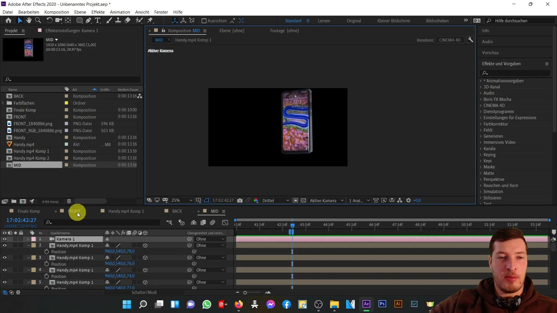This screenshot has width=557, height=313.
Task: Click the snapshot camera icon in viewer
Action: [x=240, y=201]
